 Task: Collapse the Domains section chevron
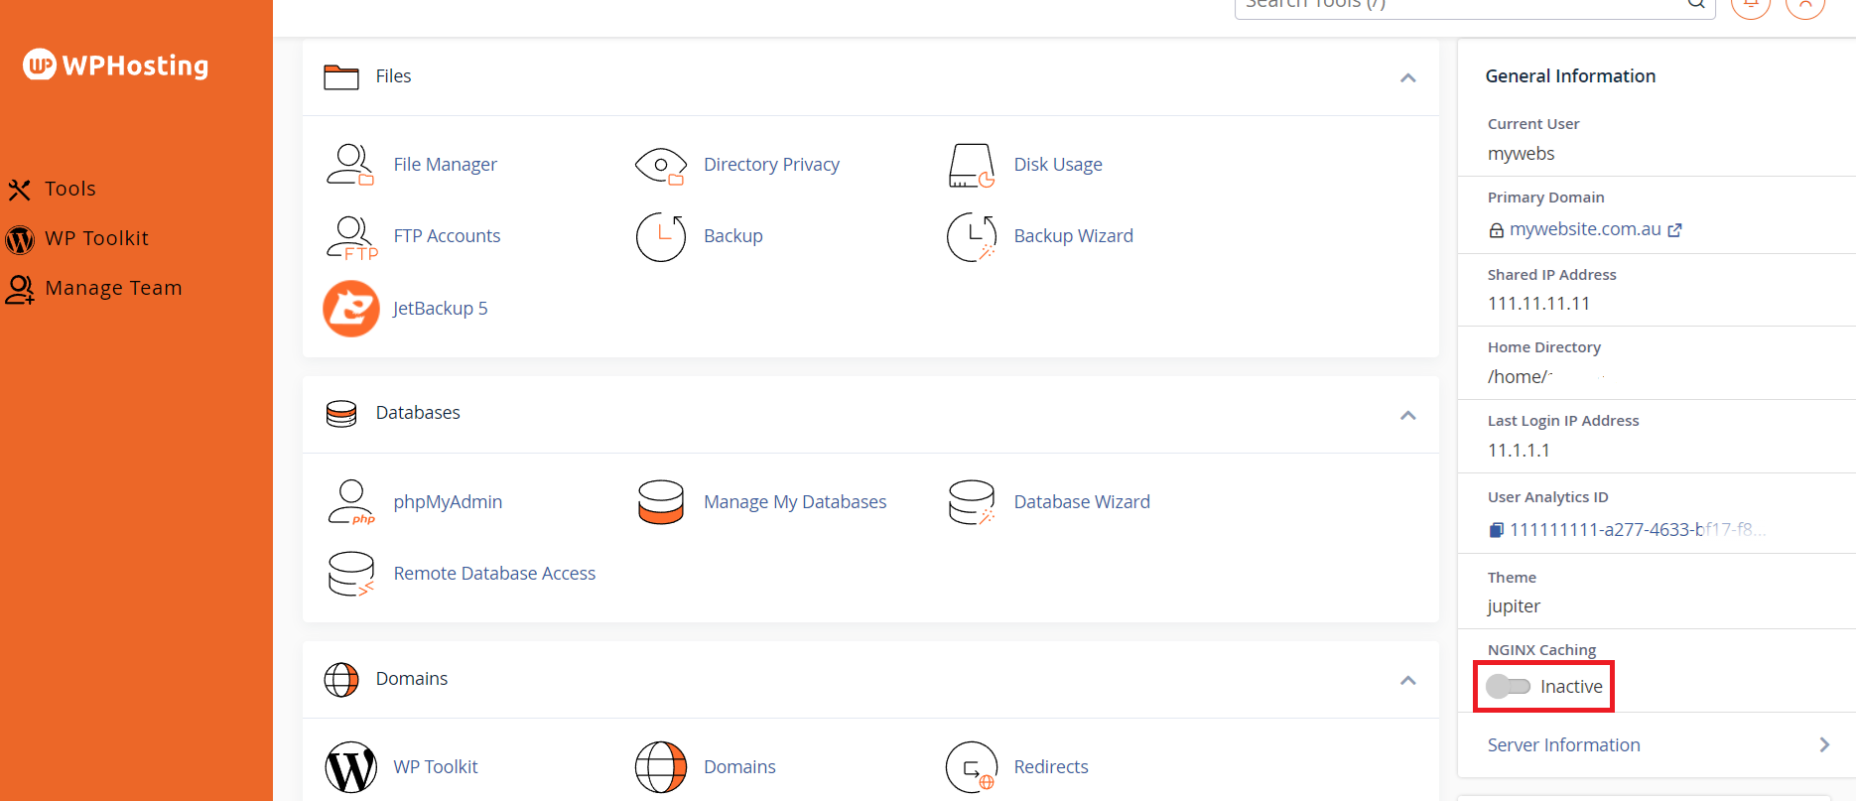[1407, 680]
